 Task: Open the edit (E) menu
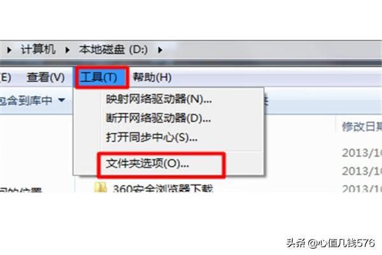click(5, 77)
